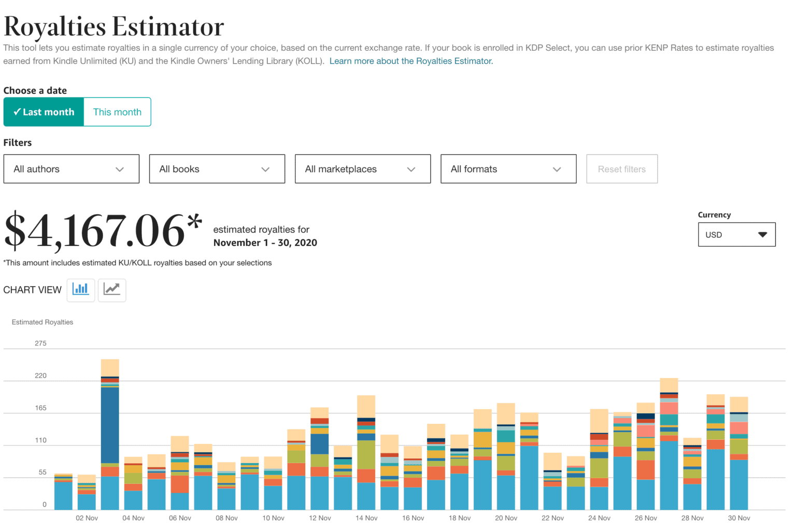This screenshot has width=796, height=528.
Task: Select the This month date range
Action: point(117,112)
